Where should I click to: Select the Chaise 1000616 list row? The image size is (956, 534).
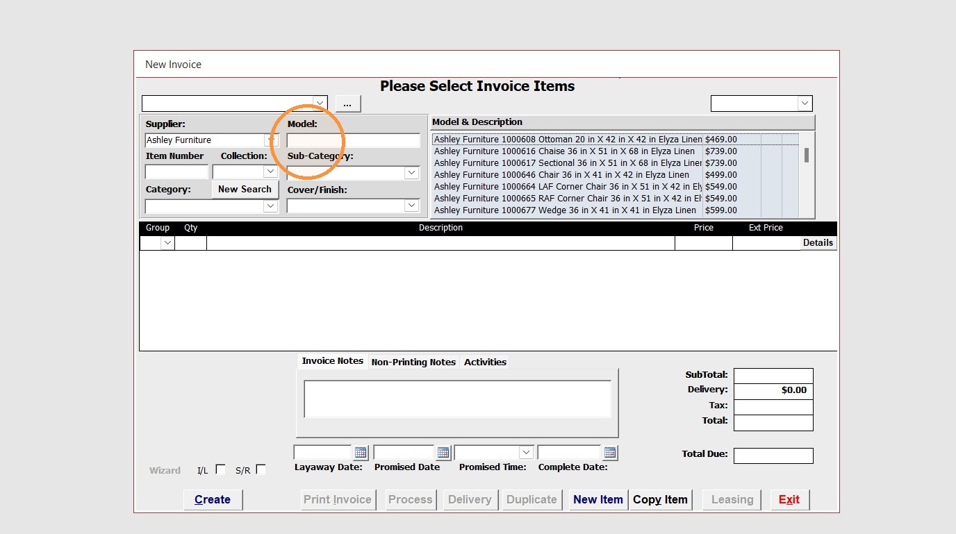point(615,151)
